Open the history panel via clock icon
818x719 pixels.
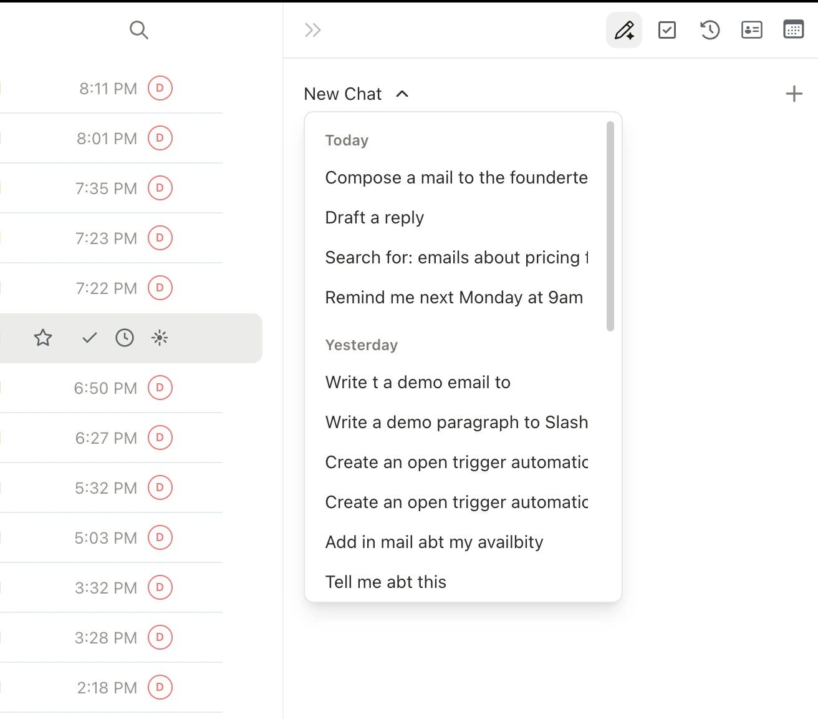point(710,29)
